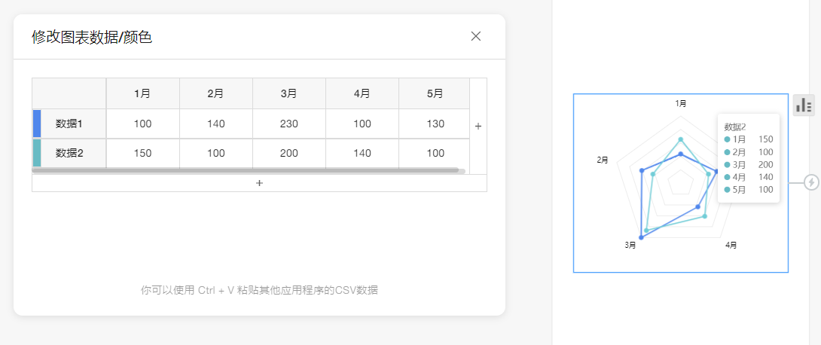
Task: Close the chart data editing dialog
Action: [475, 36]
